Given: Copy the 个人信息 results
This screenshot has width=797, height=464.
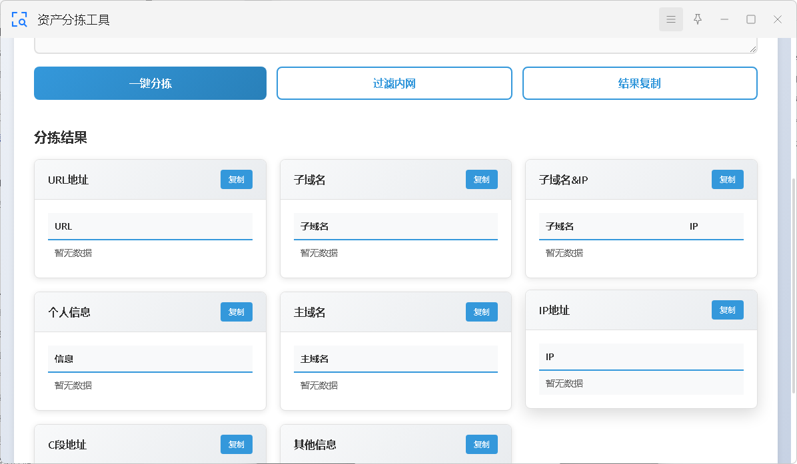Looking at the screenshot, I should pos(237,312).
